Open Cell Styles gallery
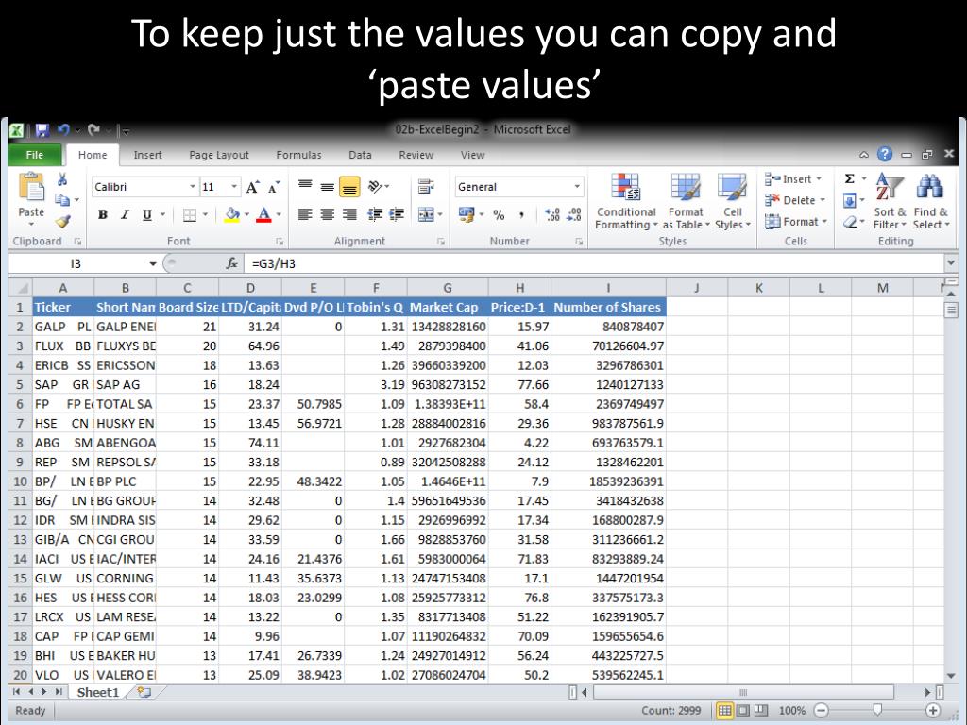Viewport: 967px width, 725px height. 732,202
